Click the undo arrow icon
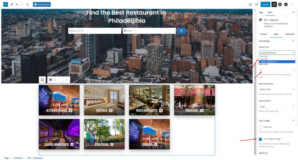The image size is (298, 160). [17, 4]
